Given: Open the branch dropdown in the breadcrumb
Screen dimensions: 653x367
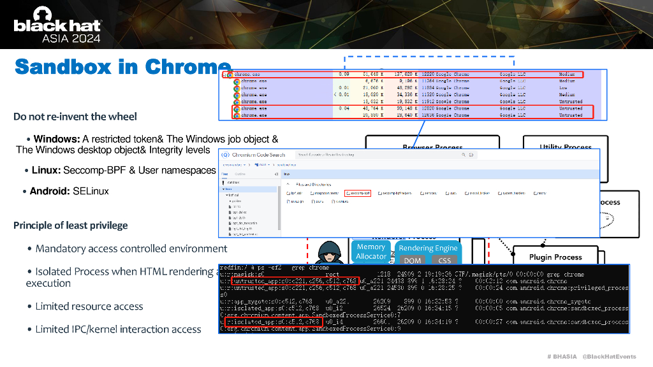Looking at the screenshot, I should [x=262, y=165].
